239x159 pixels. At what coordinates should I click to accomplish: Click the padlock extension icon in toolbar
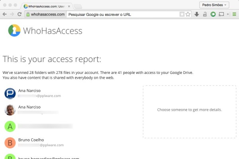click(x=205, y=14)
